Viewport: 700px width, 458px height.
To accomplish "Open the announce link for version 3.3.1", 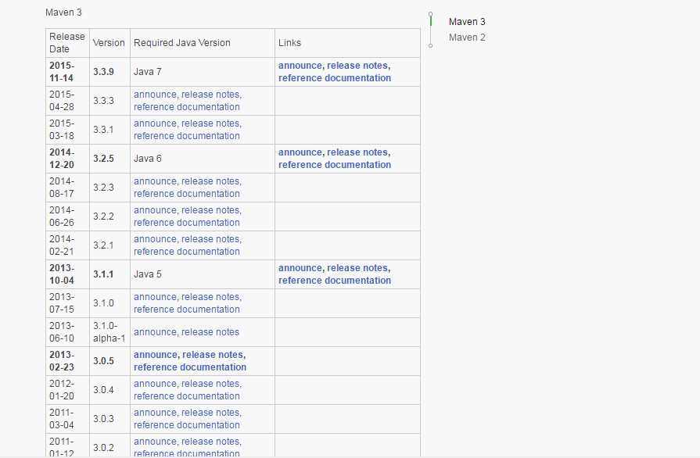I will tap(155, 123).
